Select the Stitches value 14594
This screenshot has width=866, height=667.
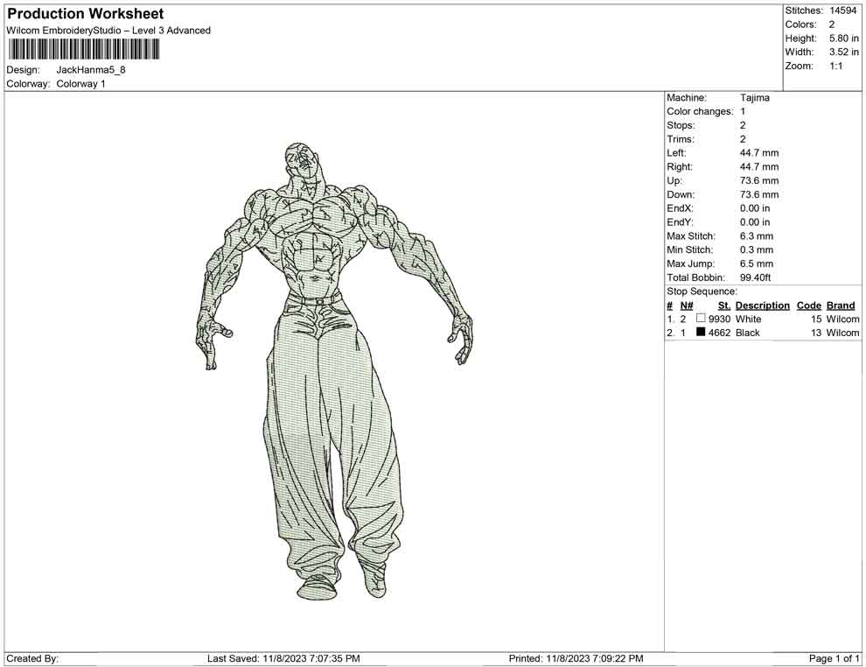point(842,11)
